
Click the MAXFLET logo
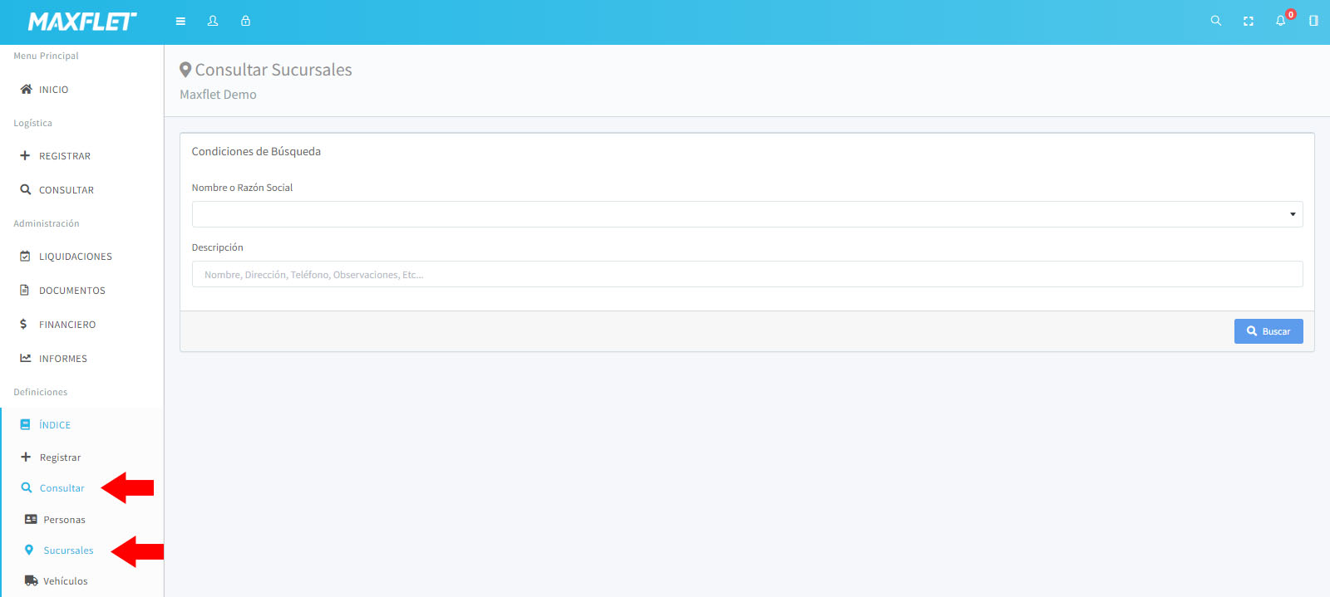82,22
